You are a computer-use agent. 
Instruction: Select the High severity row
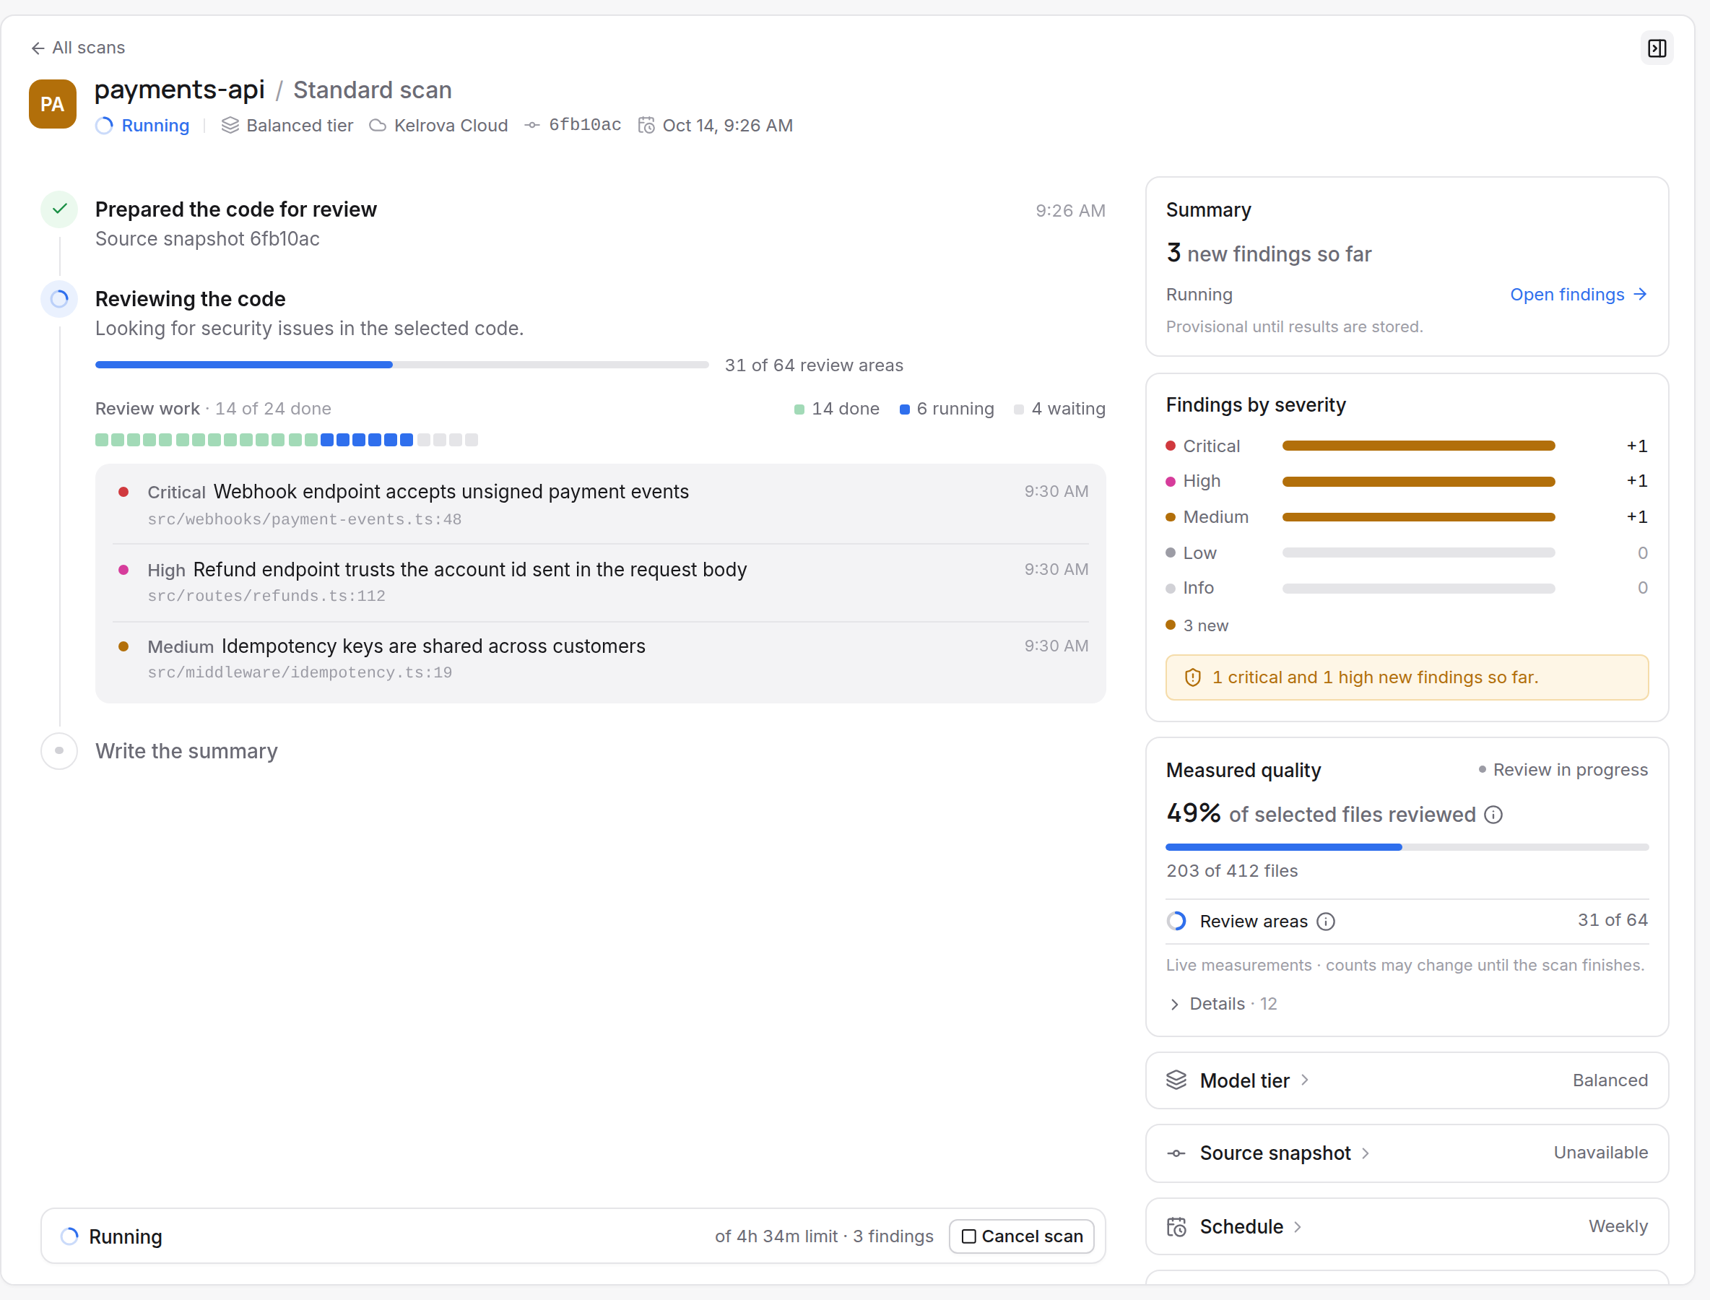1407,481
